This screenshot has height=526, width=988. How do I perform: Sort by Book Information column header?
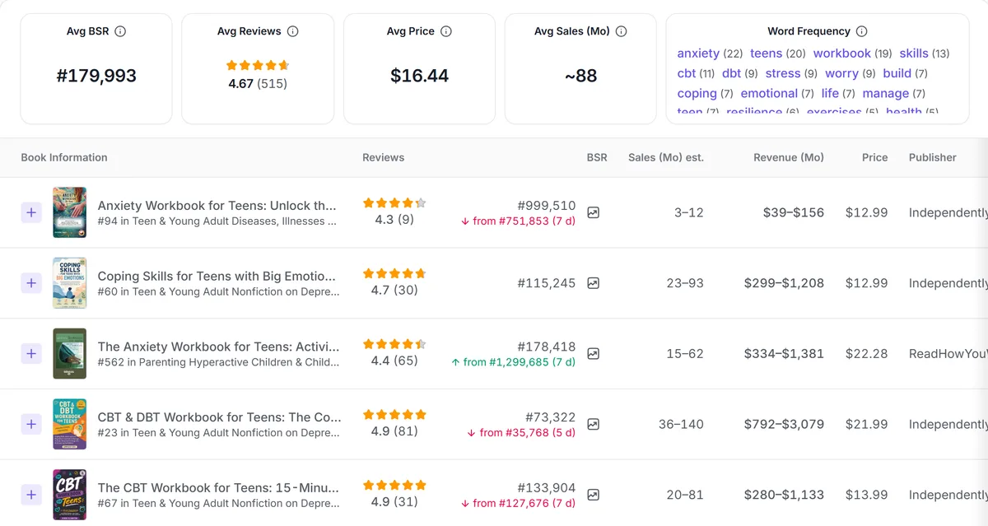tap(64, 157)
